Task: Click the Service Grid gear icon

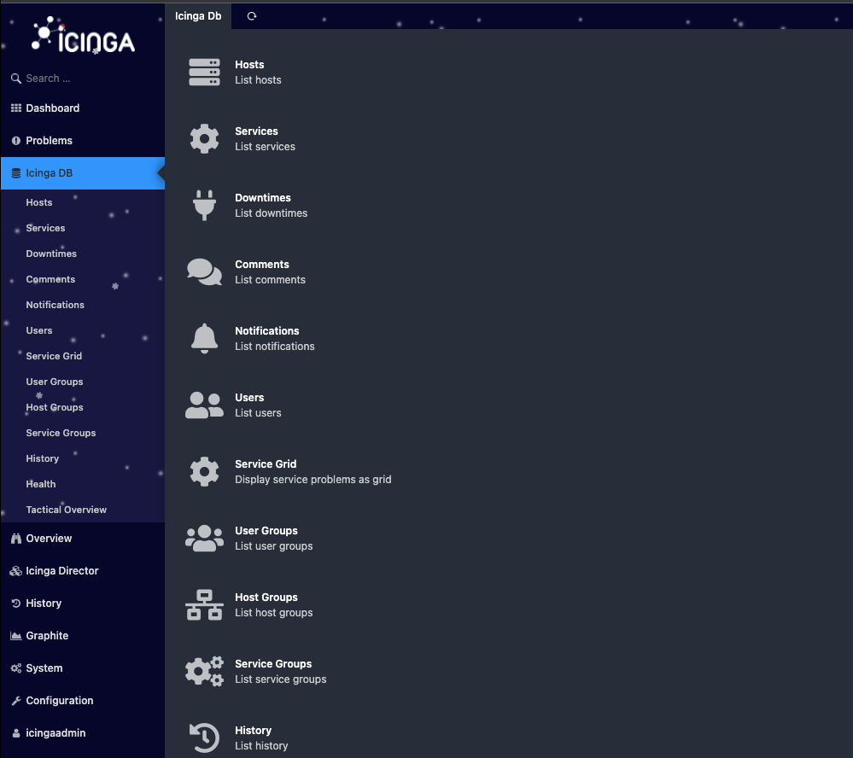Action: pyautogui.click(x=205, y=471)
